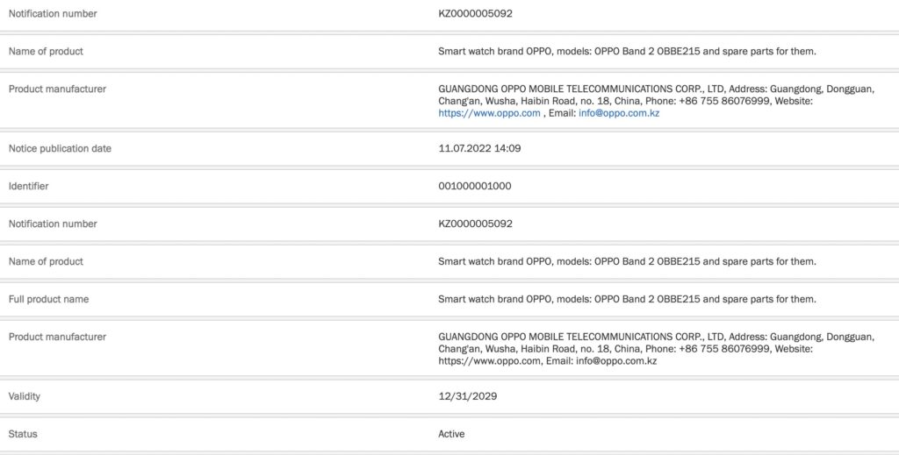Select the identifier value 001000001000

(x=474, y=186)
